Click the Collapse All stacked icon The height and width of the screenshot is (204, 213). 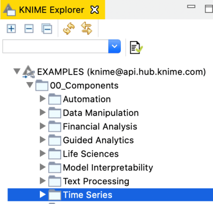[47, 29]
